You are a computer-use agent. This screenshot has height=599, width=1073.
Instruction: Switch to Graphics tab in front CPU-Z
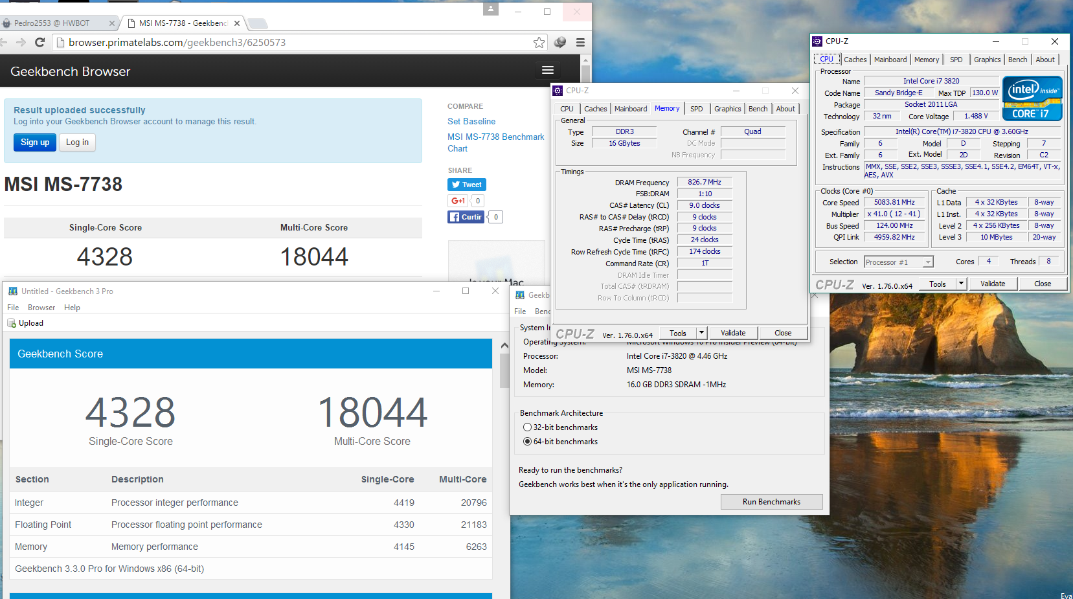click(x=987, y=60)
